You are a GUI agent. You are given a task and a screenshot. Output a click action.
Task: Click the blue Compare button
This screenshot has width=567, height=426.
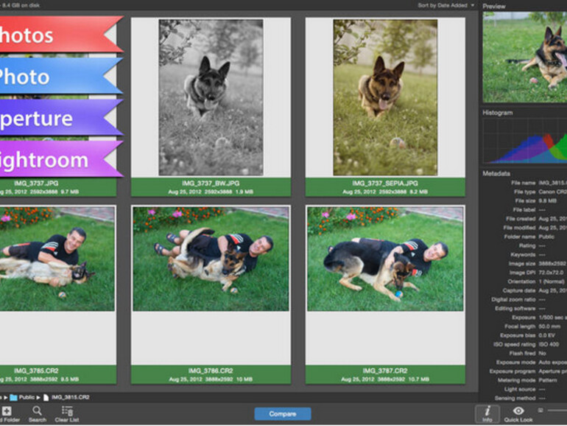tap(283, 413)
